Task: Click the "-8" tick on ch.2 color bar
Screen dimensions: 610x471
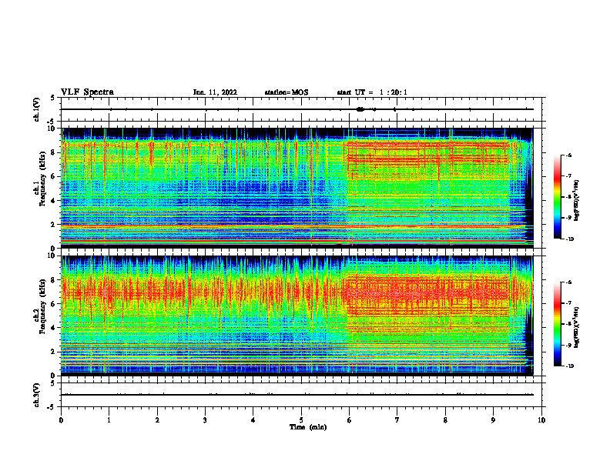Action: click(568, 324)
